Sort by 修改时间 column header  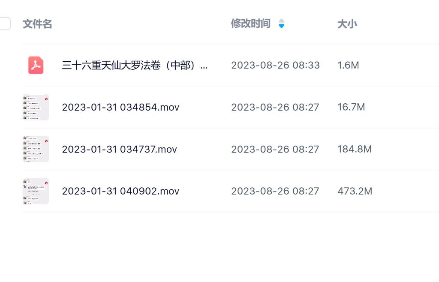click(251, 24)
